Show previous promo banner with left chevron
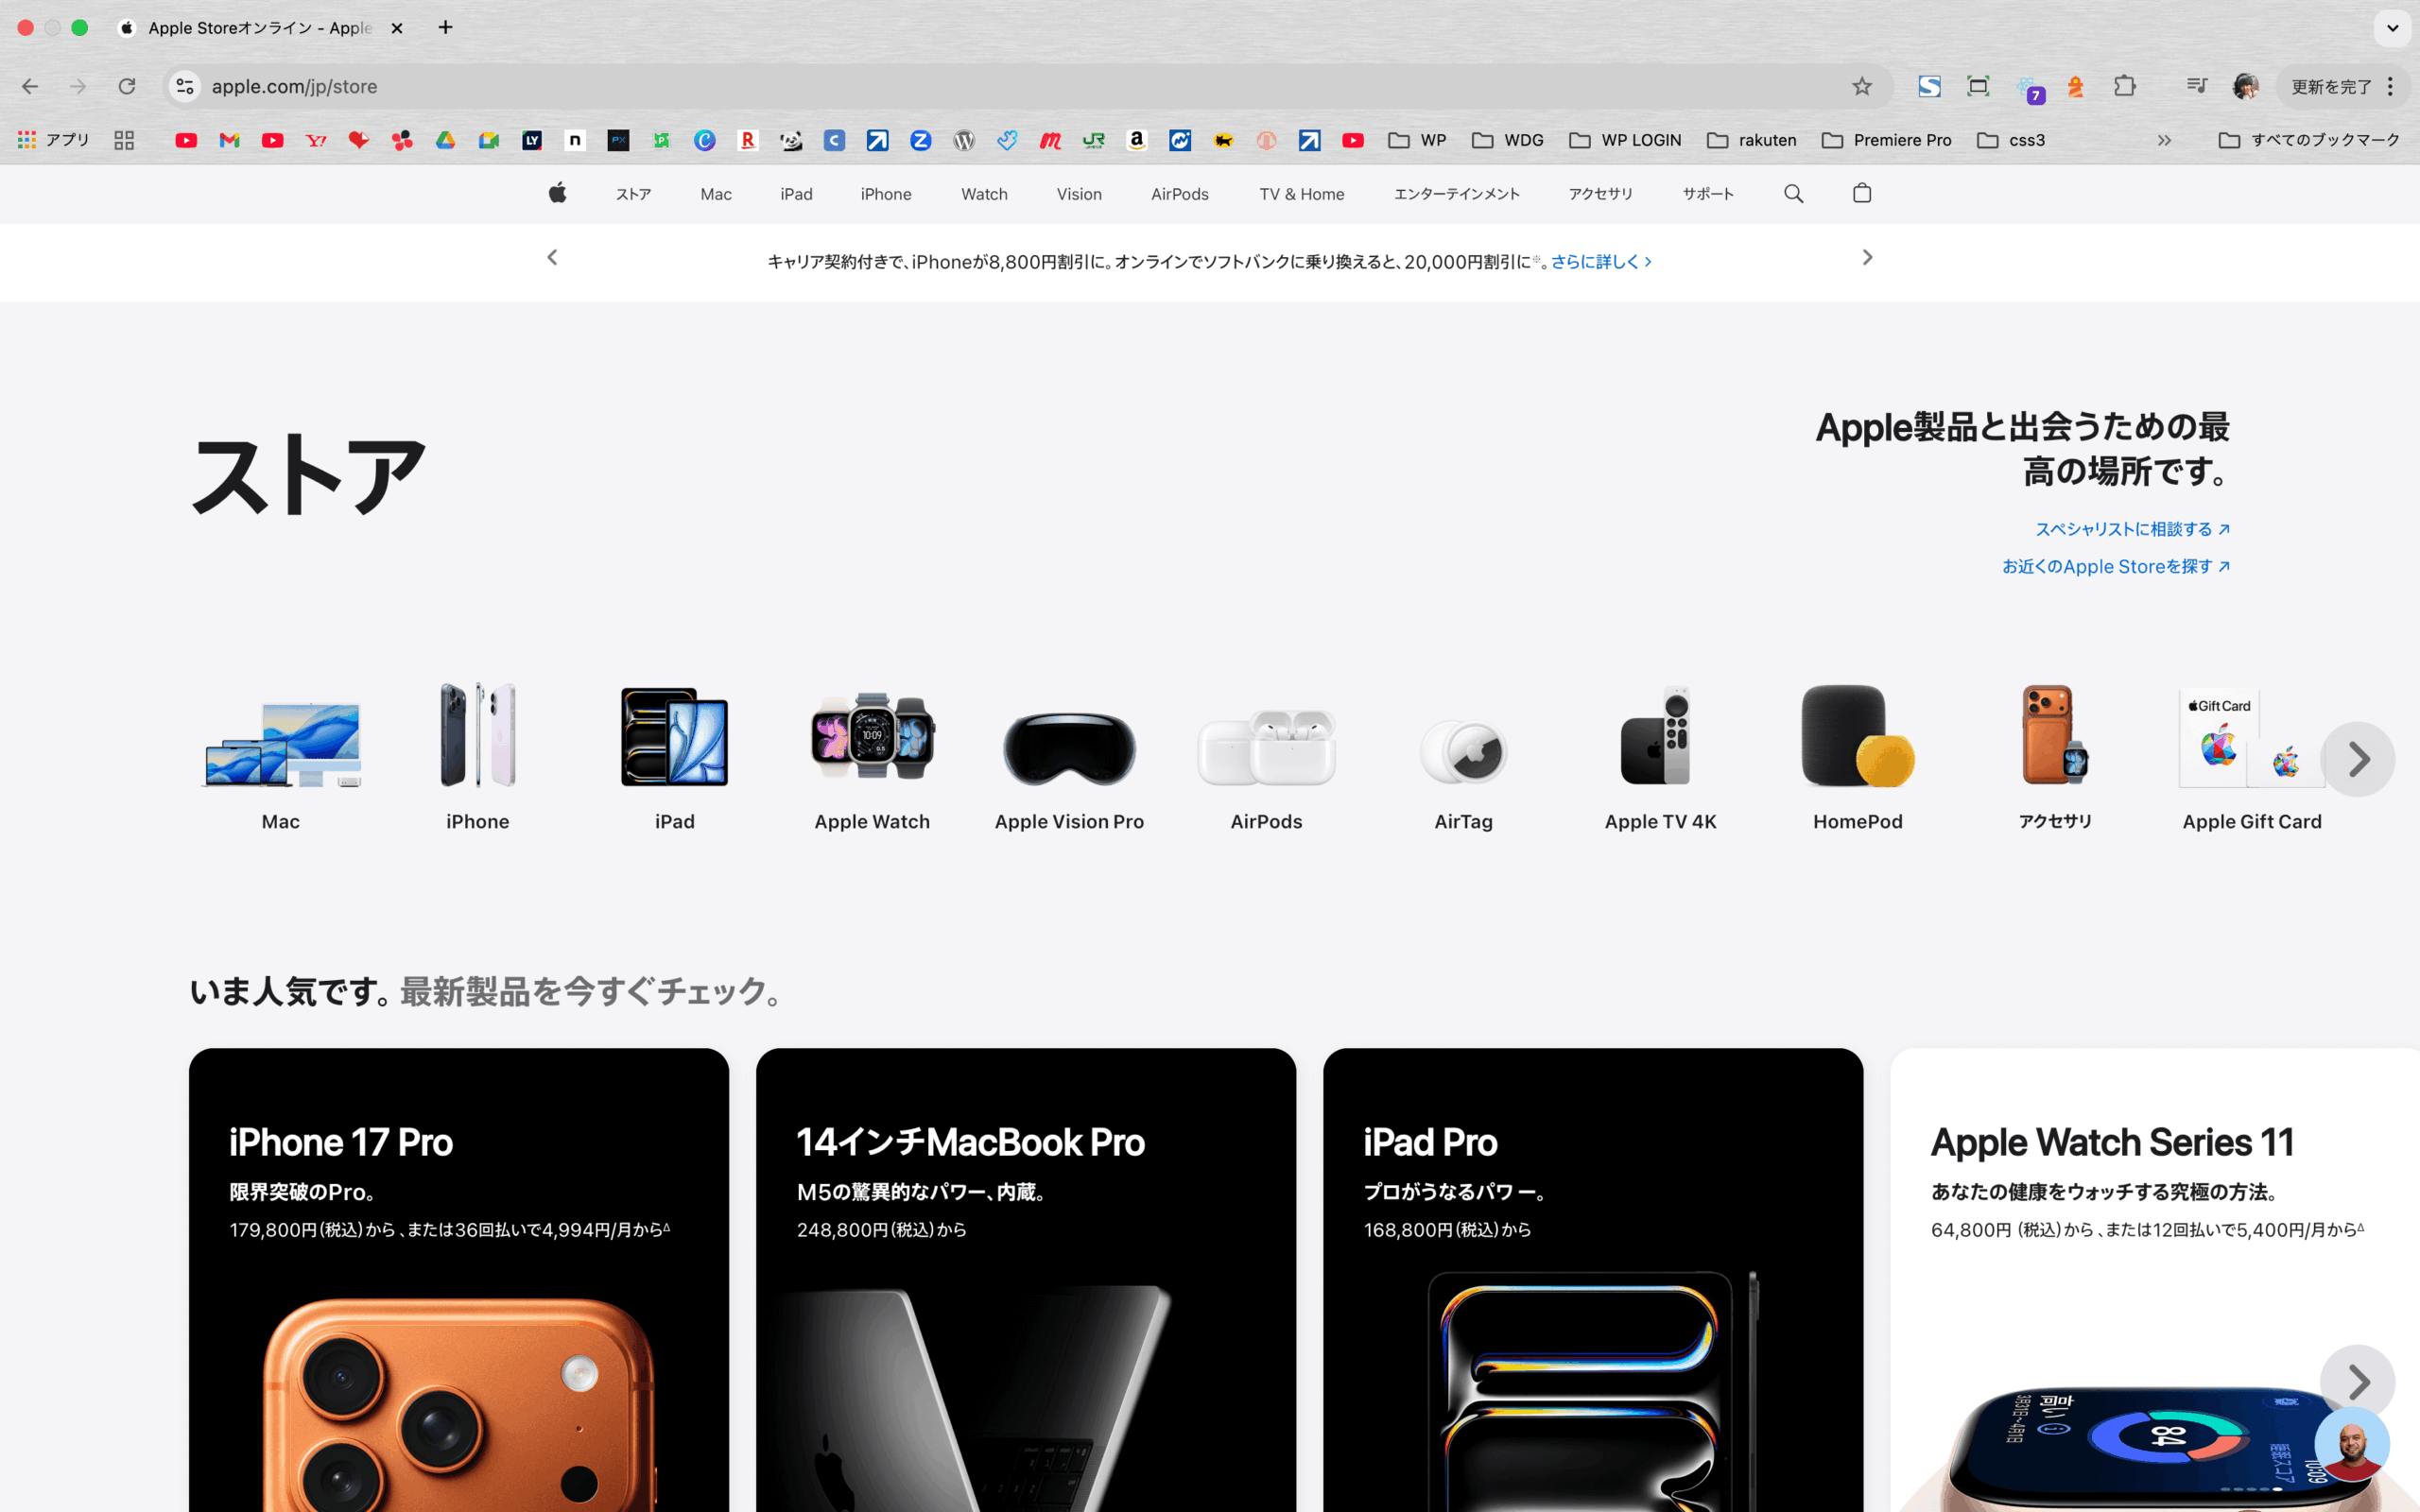Image resolution: width=2420 pixels, height=1512 pixels. [552, 258]
